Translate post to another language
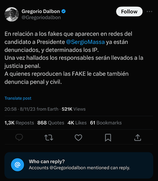 coord(18,98)
